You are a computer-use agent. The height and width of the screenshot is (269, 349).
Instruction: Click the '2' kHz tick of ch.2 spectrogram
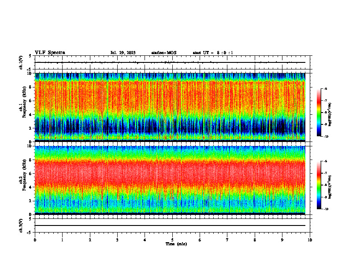tap(30, 201)
